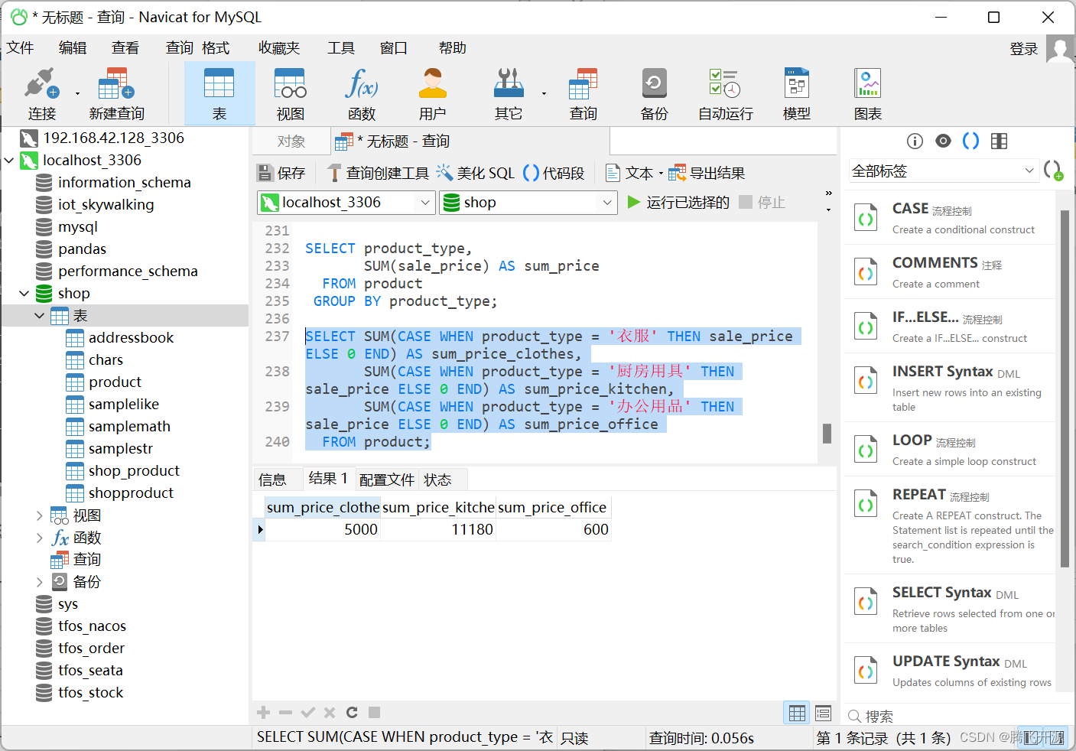Click the snippets panel vertical scrollbar
The height and width of the screenshot is (751, 1076).
click(x=1065, y=389)
